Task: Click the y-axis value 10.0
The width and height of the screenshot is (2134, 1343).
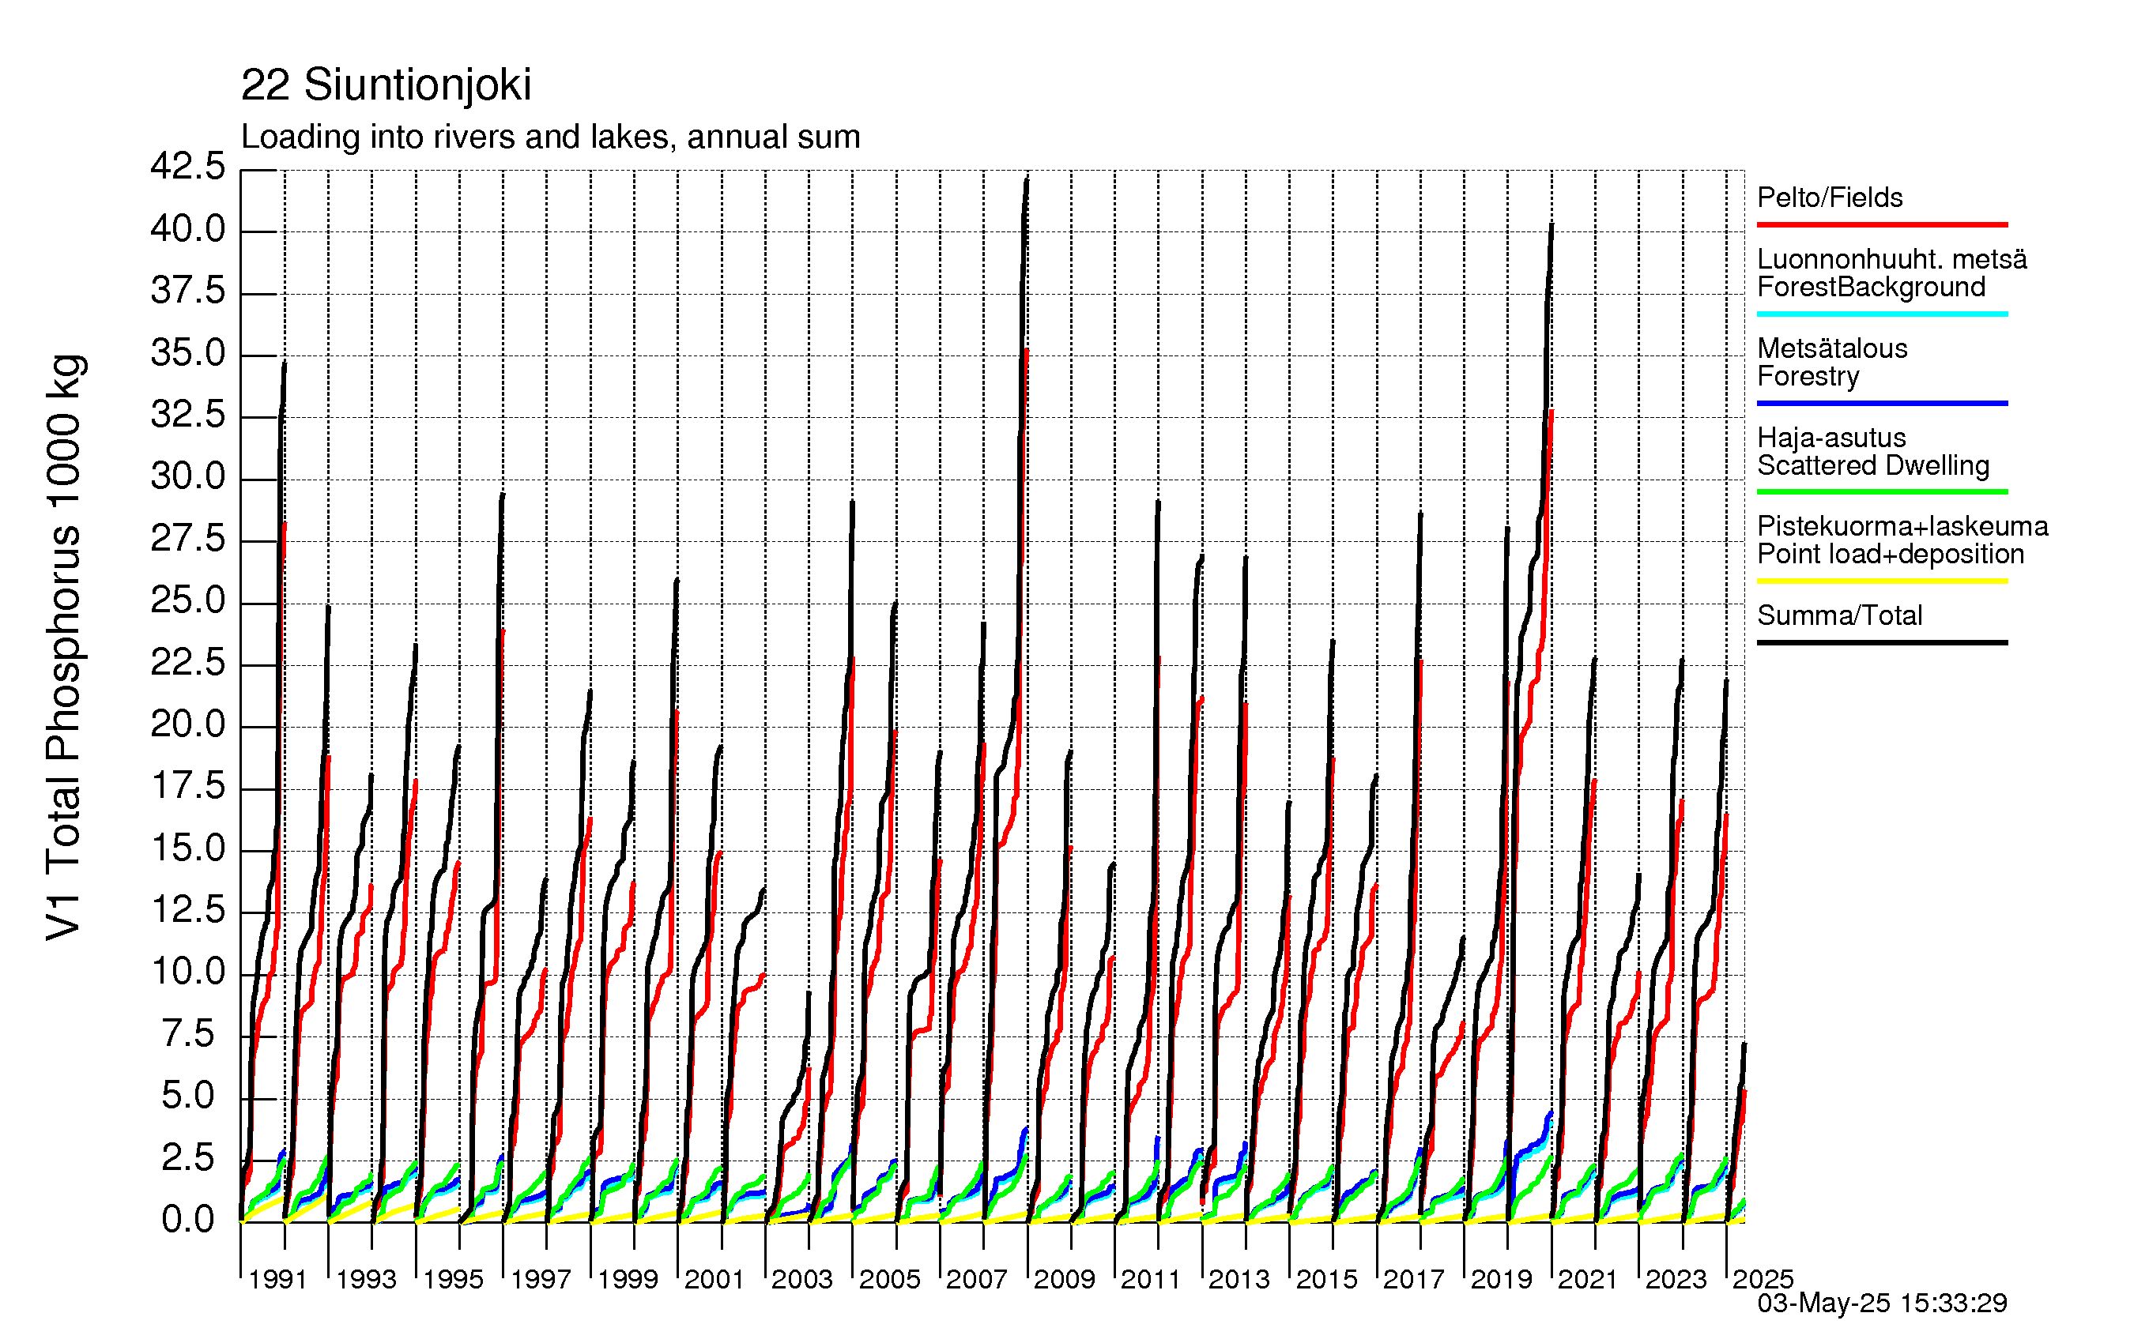Action: (188, 972)
